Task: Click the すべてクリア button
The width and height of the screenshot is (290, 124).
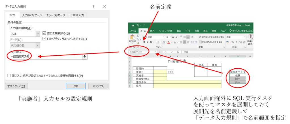Action: coord(16,86)
